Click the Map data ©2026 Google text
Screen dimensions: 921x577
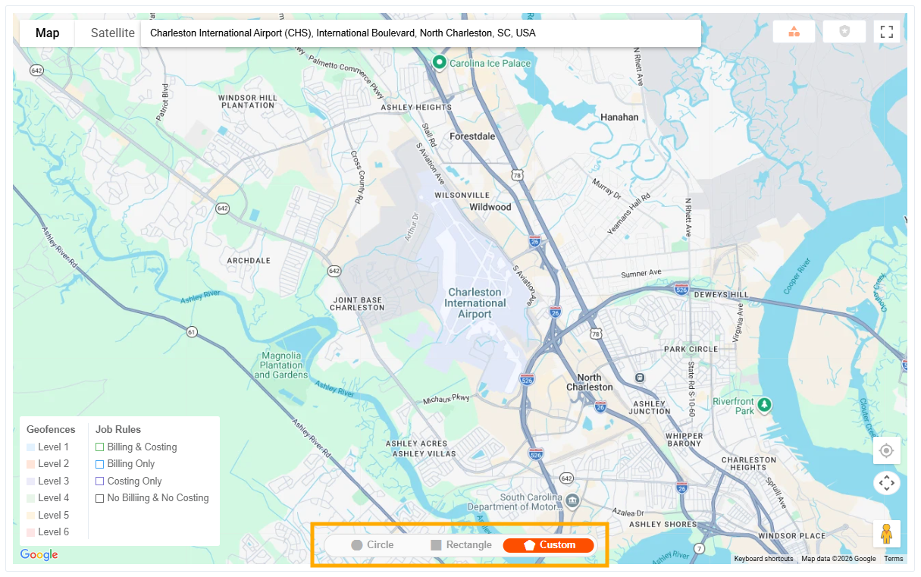[838, 559]
